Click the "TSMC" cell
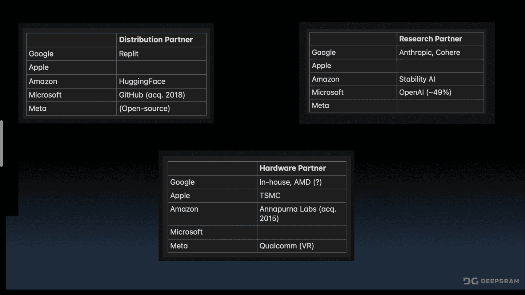Viewport: 525px width, 295px height. [301, 196]
